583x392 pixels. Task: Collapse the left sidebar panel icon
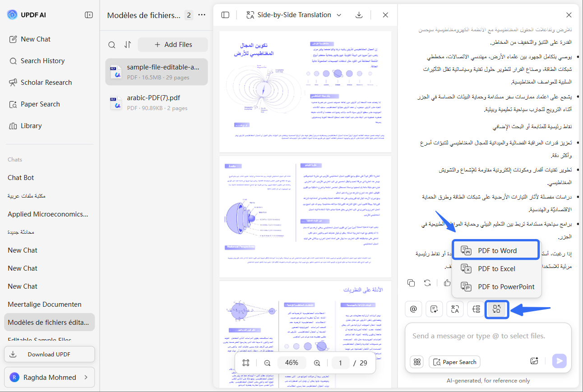click(x=88, y=15)
